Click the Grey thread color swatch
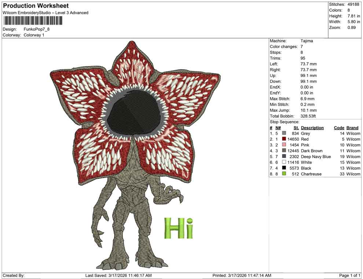 coord(284,133)
